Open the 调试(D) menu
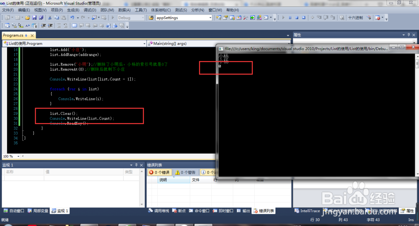Screen dimensions: 419x226 (x=90, y=10)
